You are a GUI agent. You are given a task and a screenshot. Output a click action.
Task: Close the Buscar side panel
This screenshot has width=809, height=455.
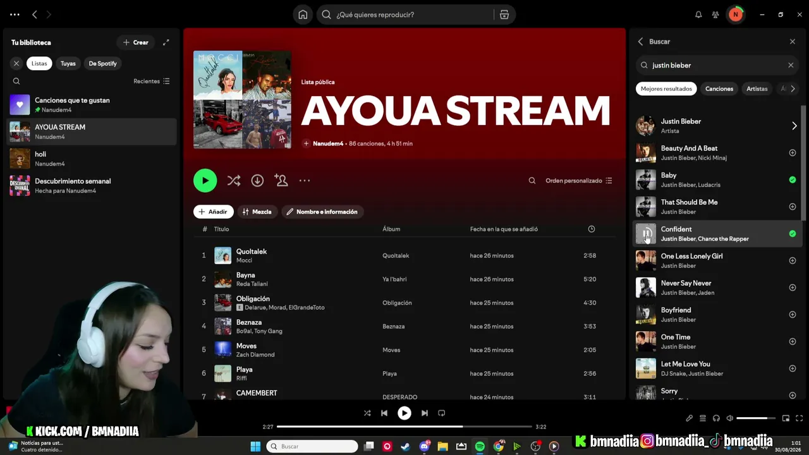[x=793, y=42]
